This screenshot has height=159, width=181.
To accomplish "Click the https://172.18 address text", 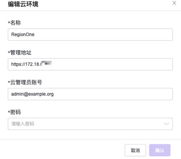I will pyautogui.click(x=26, y=64).
